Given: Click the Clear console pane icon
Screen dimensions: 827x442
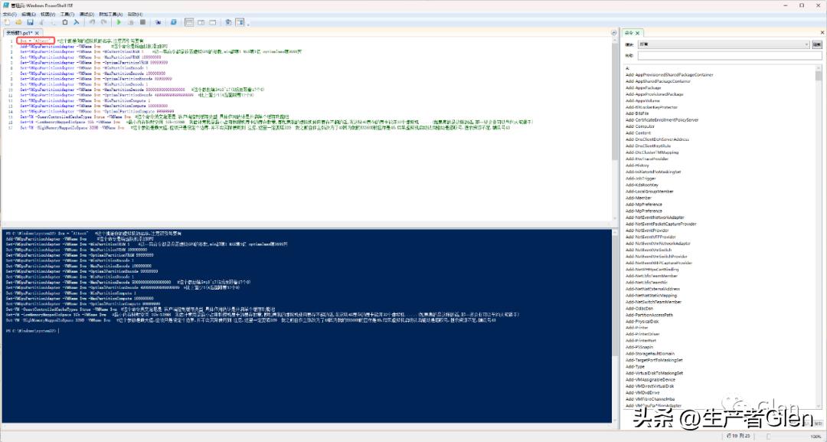Looking at the screenshot, I should point(77,22).
